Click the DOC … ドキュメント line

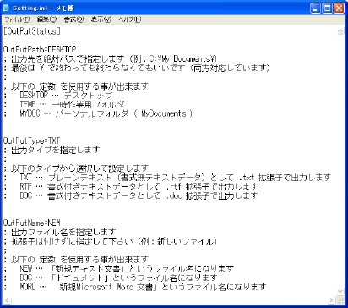[x=111, y=278]
